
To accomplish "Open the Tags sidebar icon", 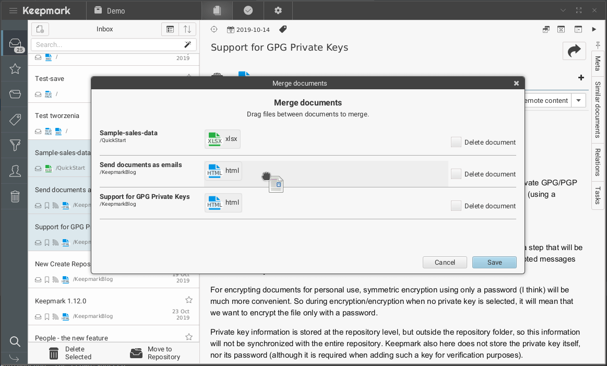I will click(15, 120).
